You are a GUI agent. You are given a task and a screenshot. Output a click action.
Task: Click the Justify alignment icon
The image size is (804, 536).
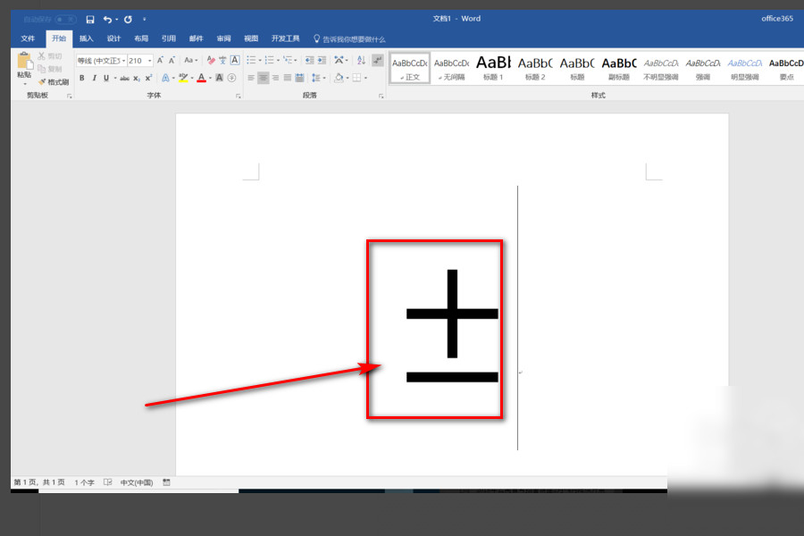pyautogui.click(x=287, y=78)
